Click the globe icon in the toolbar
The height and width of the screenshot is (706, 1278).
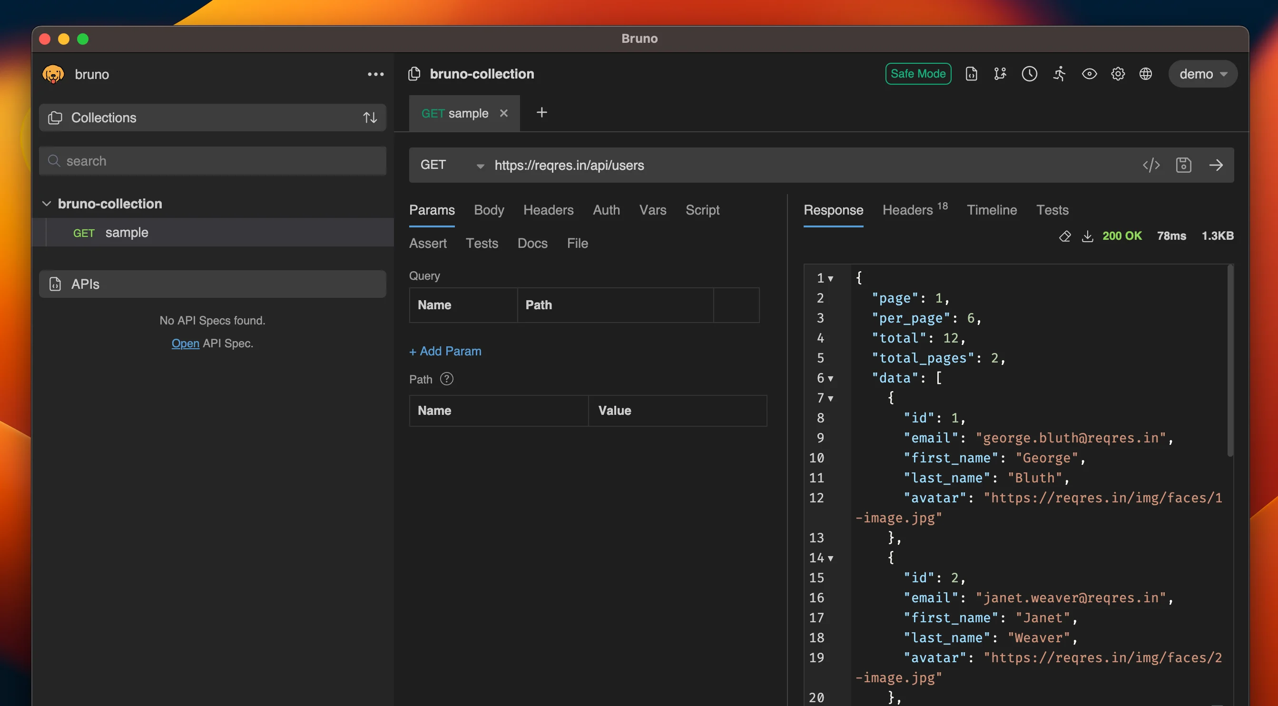1146,74
